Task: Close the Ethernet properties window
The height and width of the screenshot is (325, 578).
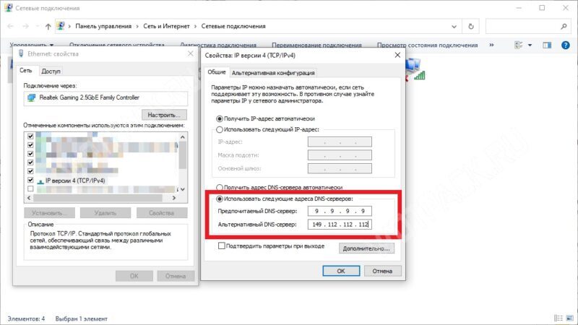Action: pyautogui.click(x=190, y=53)
